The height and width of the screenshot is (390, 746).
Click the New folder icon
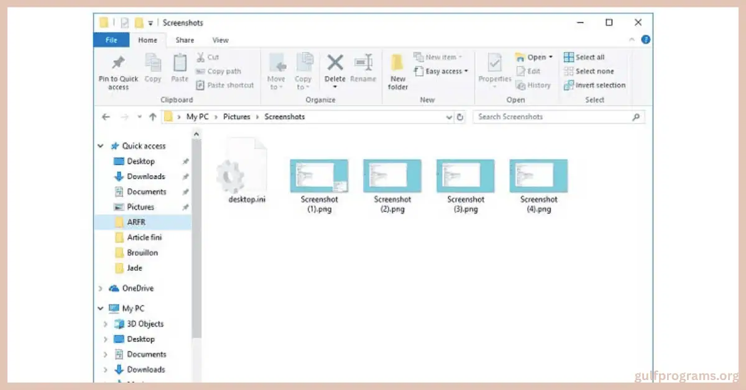click(x=398, y=63)
